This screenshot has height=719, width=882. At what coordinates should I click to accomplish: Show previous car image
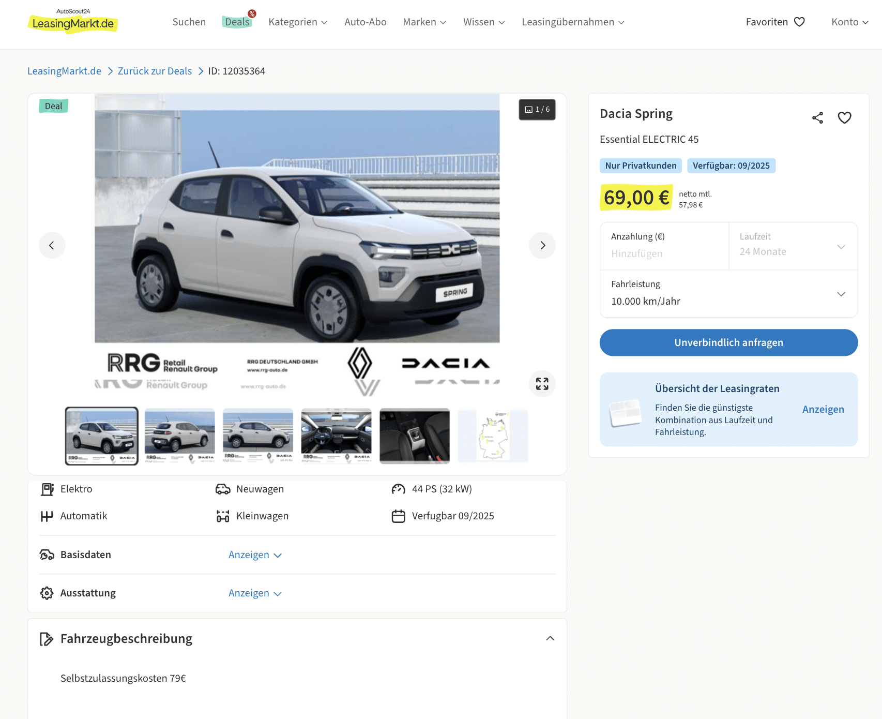(52, 245)
